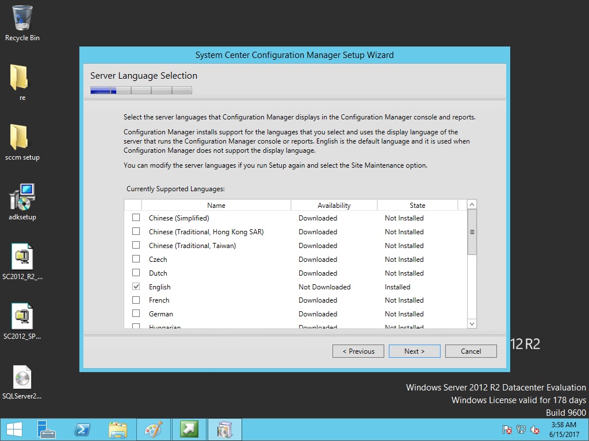Open File Explorer from the taskbar
The width and height of the screenshot is (589, 441).
tap(118, 430)
